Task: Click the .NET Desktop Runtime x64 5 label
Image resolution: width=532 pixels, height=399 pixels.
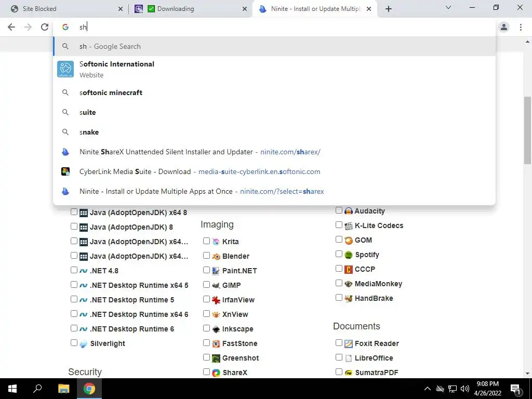Action: (x=139, y=285)
